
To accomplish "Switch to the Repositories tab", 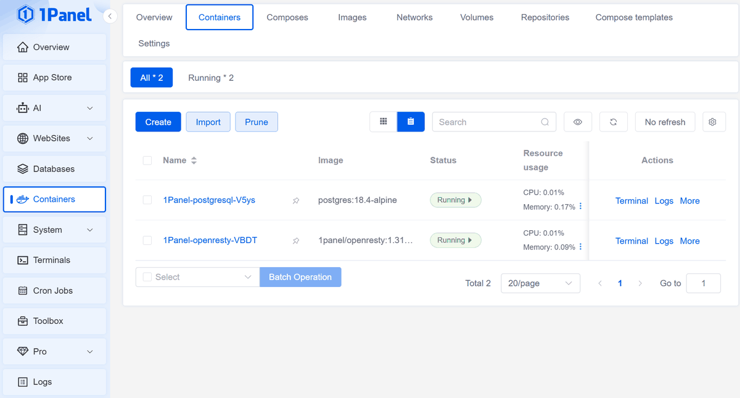I will point(545,17).
